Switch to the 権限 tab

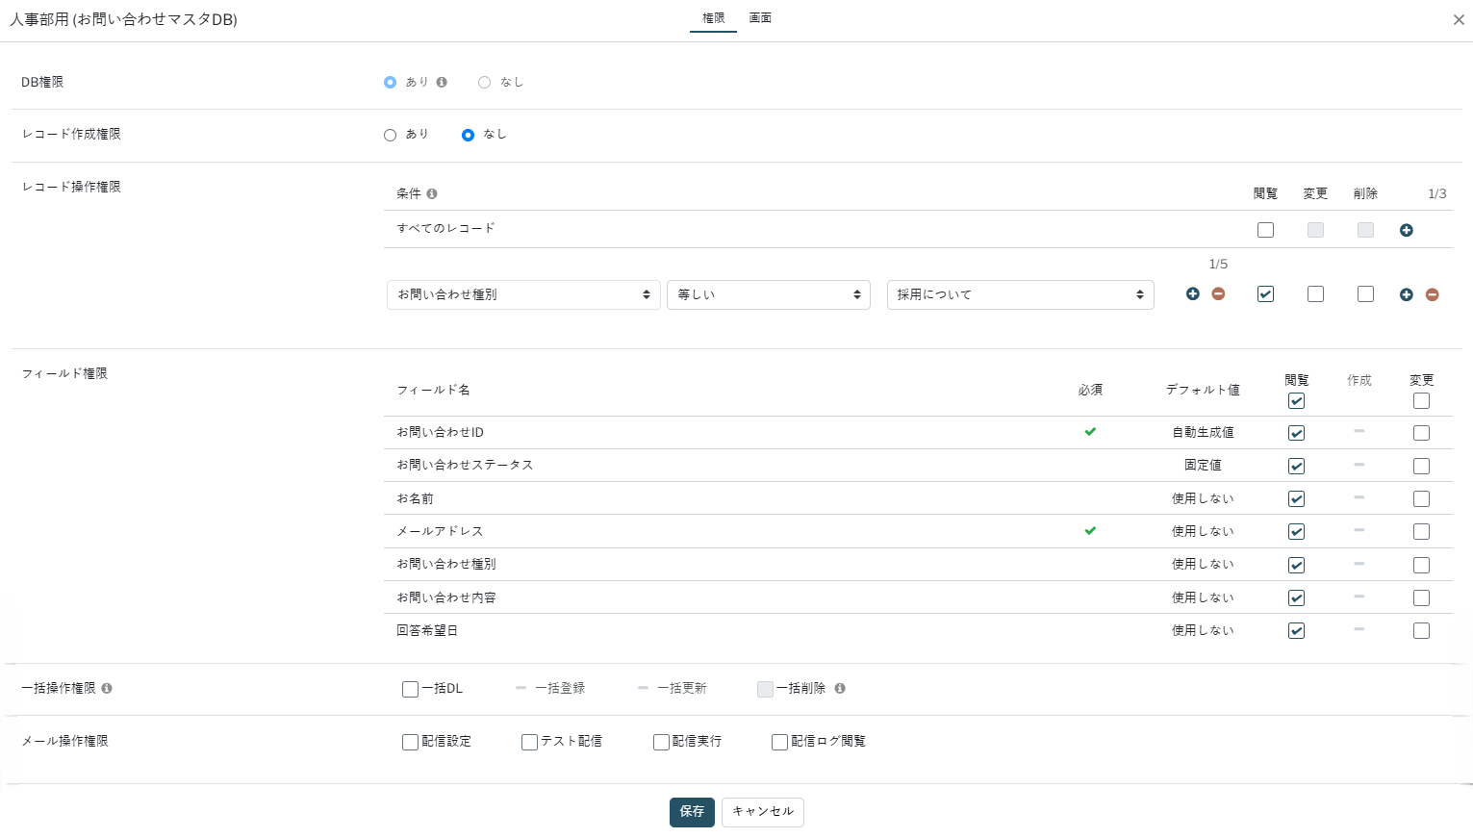(x=713, y=18)
